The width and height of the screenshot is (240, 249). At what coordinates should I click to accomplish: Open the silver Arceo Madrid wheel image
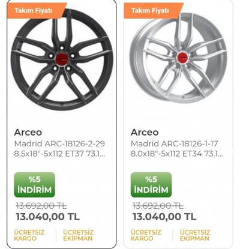pos(178,58)
